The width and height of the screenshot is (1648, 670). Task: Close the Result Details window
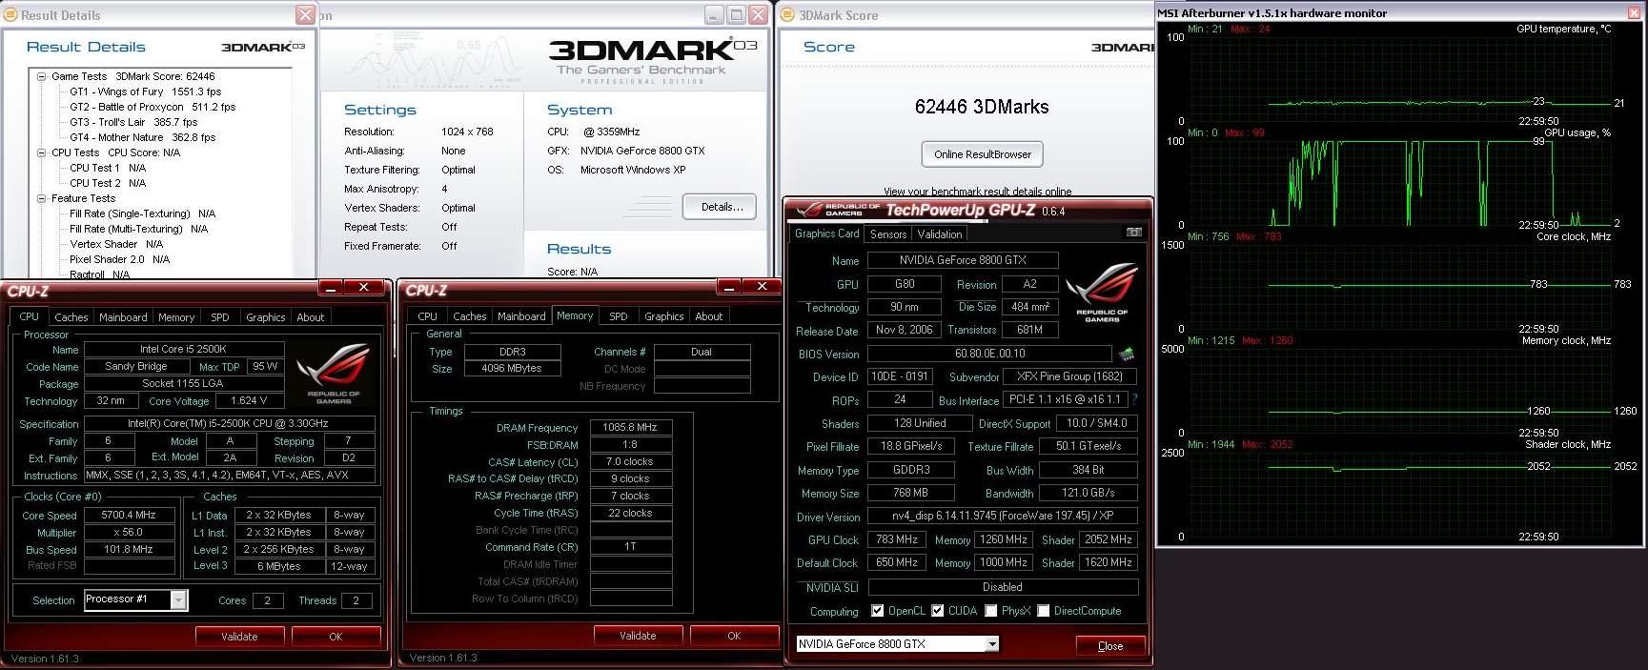[305, 14]
